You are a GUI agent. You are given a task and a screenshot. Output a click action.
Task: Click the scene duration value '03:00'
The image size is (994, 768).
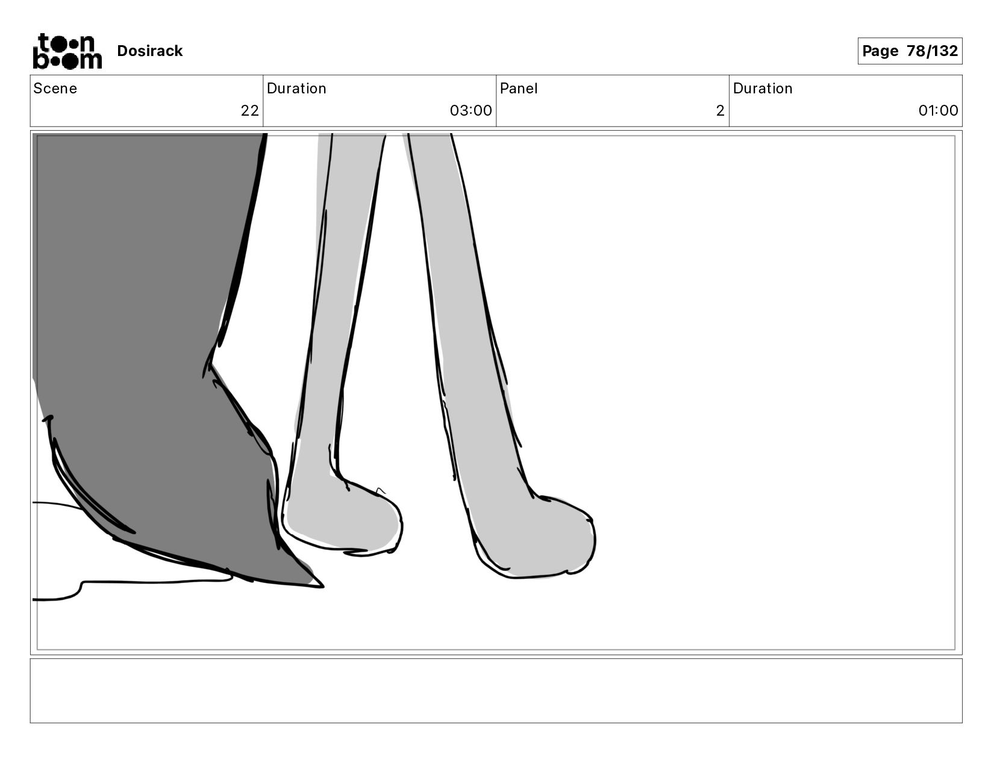470,111
